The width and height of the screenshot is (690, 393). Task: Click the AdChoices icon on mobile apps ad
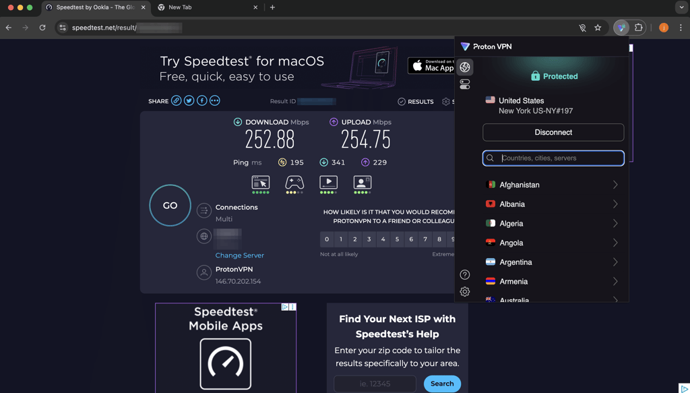coord(285,307)
